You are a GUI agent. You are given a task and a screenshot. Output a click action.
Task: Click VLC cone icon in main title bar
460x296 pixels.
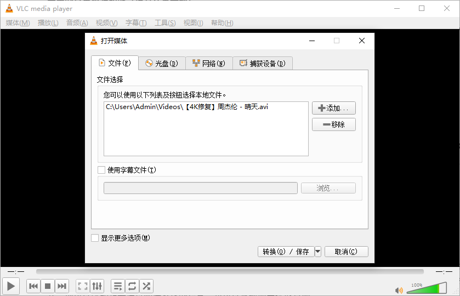(x=9, y=9)
